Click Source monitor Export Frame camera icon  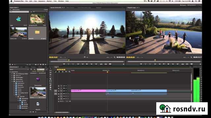[x=110, y=64]
